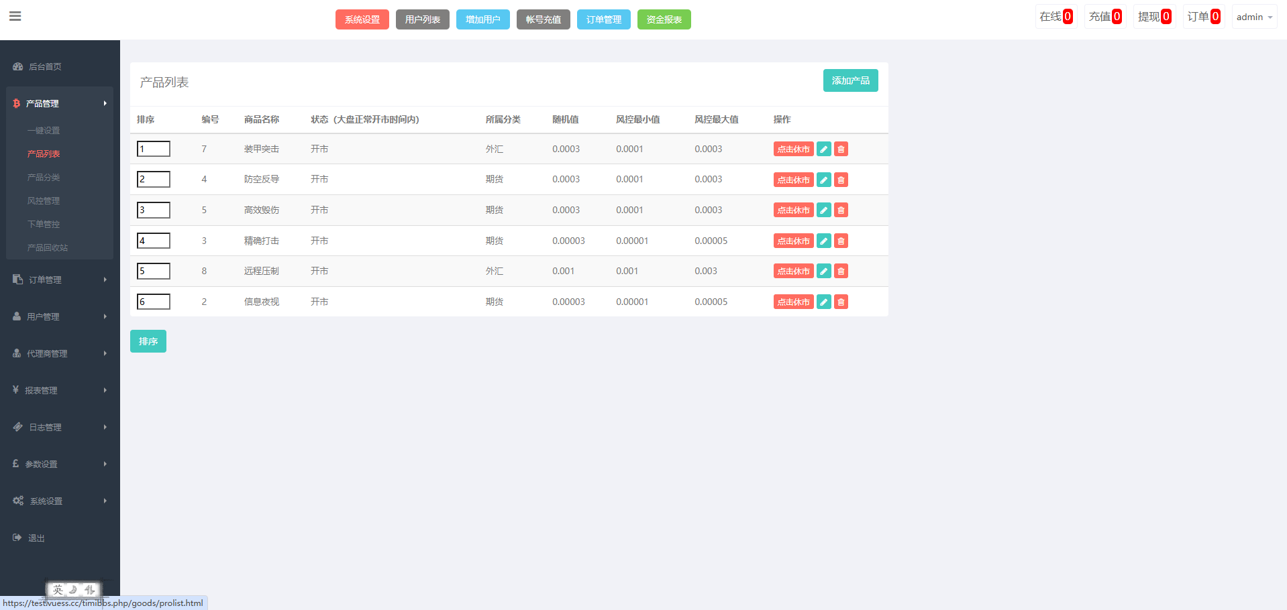Click the edit pencil icon for 装甲突击
Image resolution: width=1287 pixels, height=610 pixels.
pyautogui.click(x=824, y=149)
